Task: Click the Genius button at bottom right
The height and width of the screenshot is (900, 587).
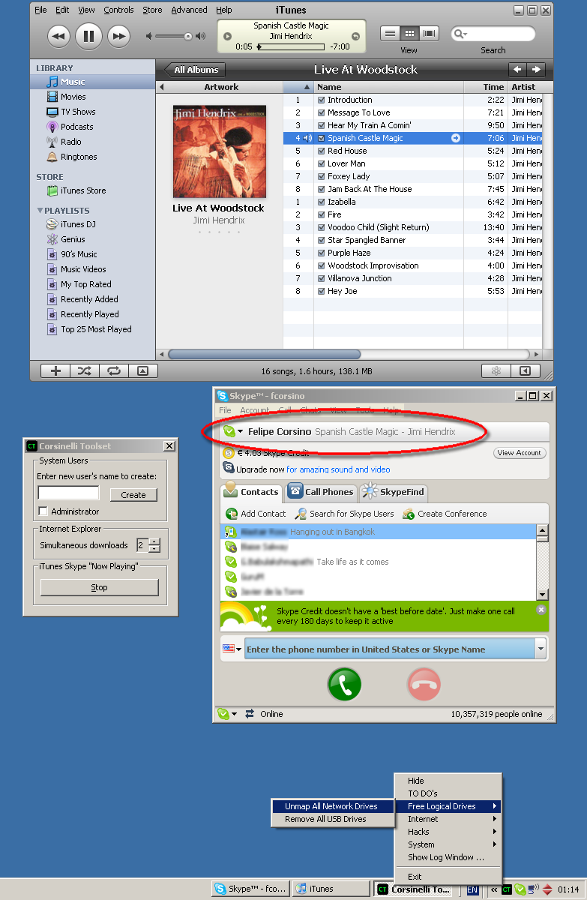Action: tap(496, 370)
